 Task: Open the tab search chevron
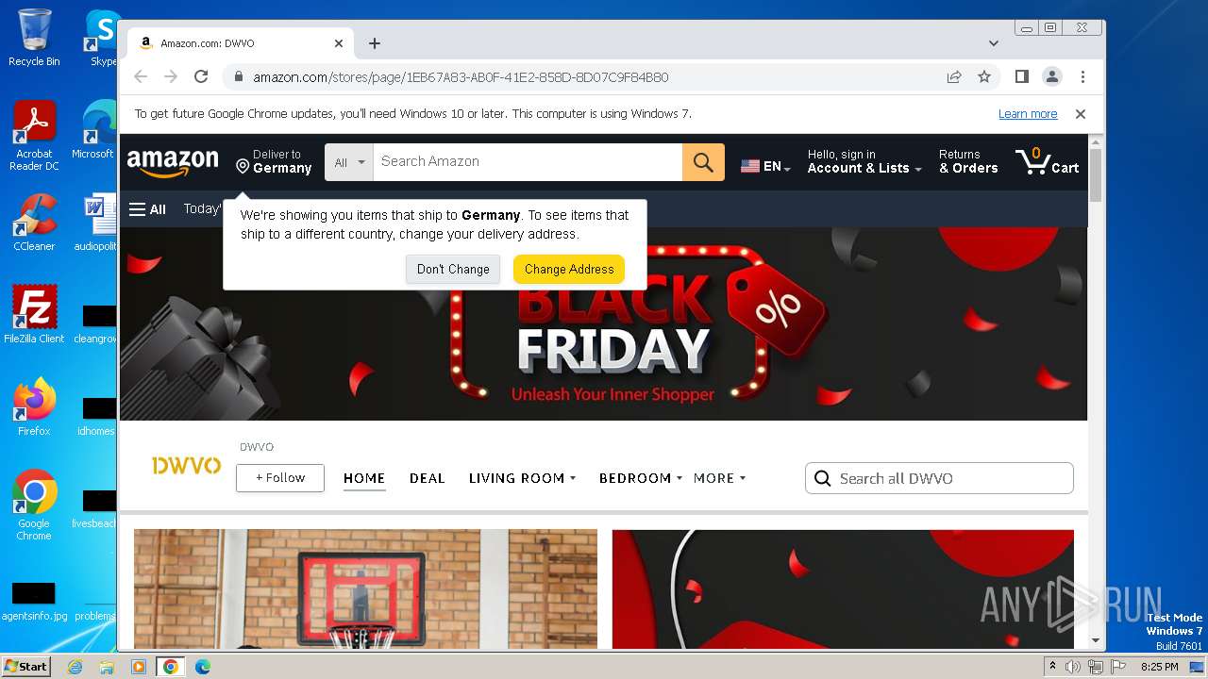(x=994, y=43)
